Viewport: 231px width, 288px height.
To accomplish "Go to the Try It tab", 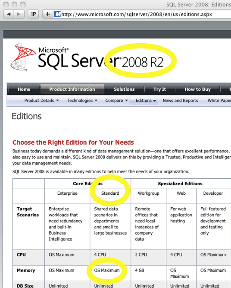I will point(159,89).
